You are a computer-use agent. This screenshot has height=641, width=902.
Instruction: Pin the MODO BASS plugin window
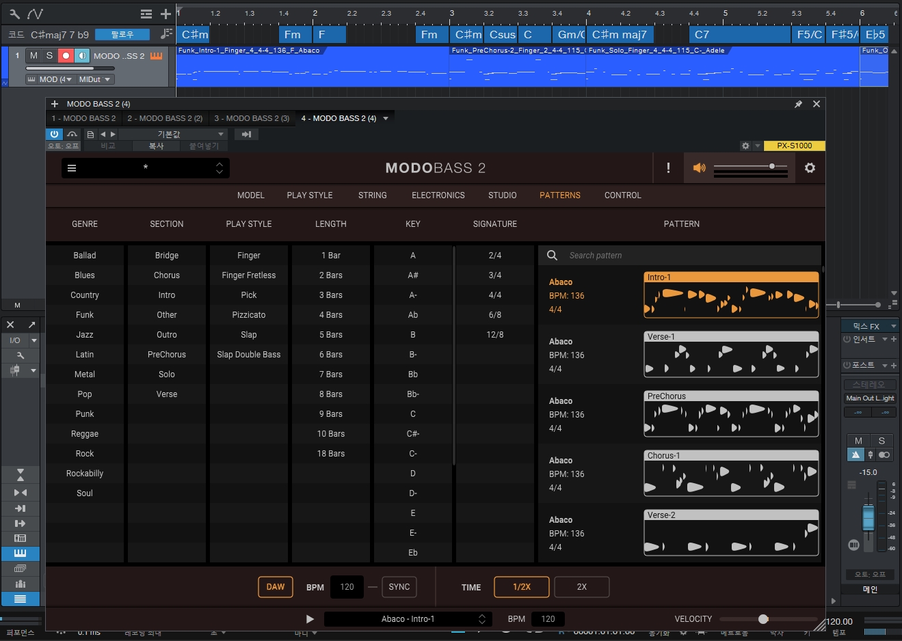point(798,104)
